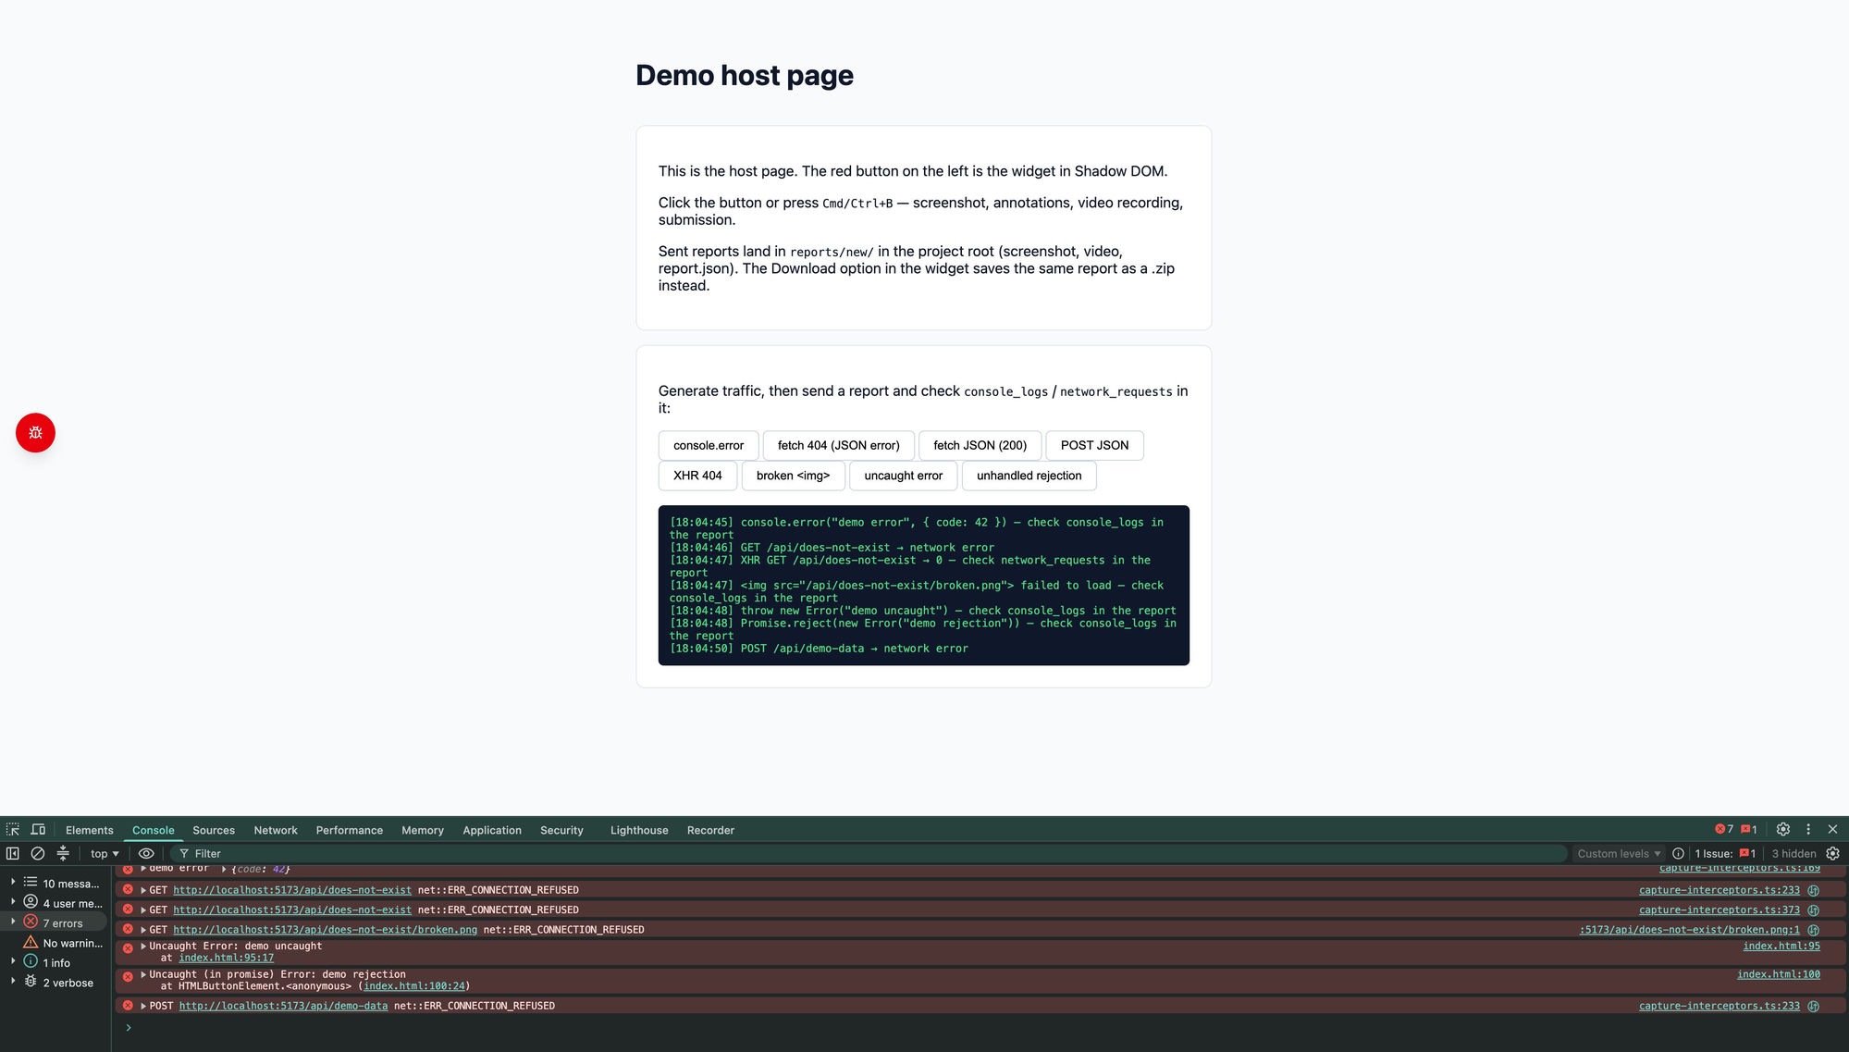Image resolution: width=1849 pixels, height=1052 pixels.
Task: Switch to the Memory tab
Action: (423, 830)
